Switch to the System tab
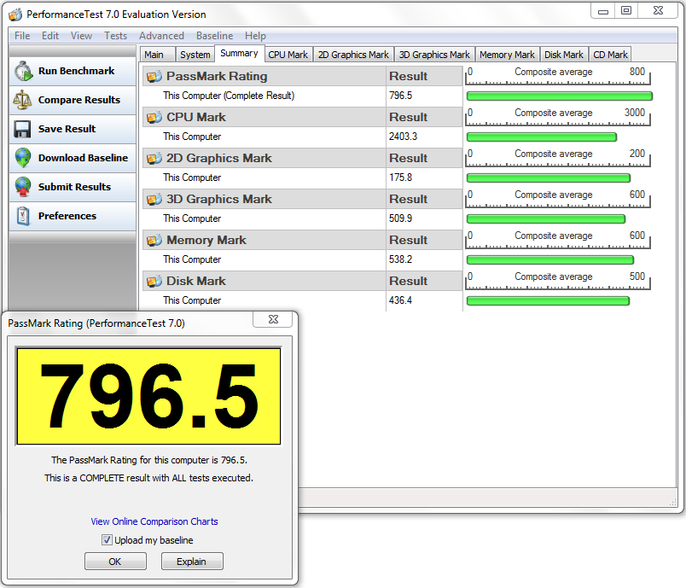This screenshot has width=686, height=588. [195, 55]
